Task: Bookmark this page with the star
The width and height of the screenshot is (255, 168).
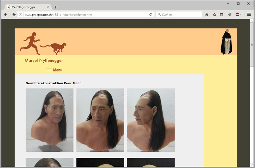Action: tap(215, 14)
